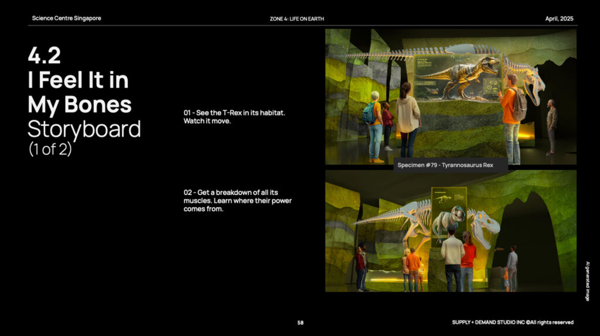Open the top storyboard image
The width and height of the screenshot is (600, 336).
(x=451, y=97)
